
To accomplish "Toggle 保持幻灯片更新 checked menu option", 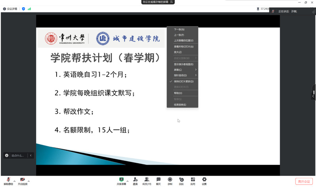I will [184, 81].
